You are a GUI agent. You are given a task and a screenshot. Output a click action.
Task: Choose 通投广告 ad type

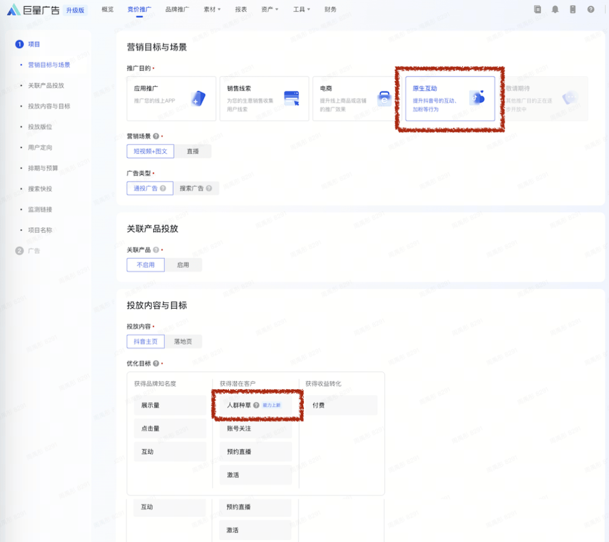coord(150,188)
